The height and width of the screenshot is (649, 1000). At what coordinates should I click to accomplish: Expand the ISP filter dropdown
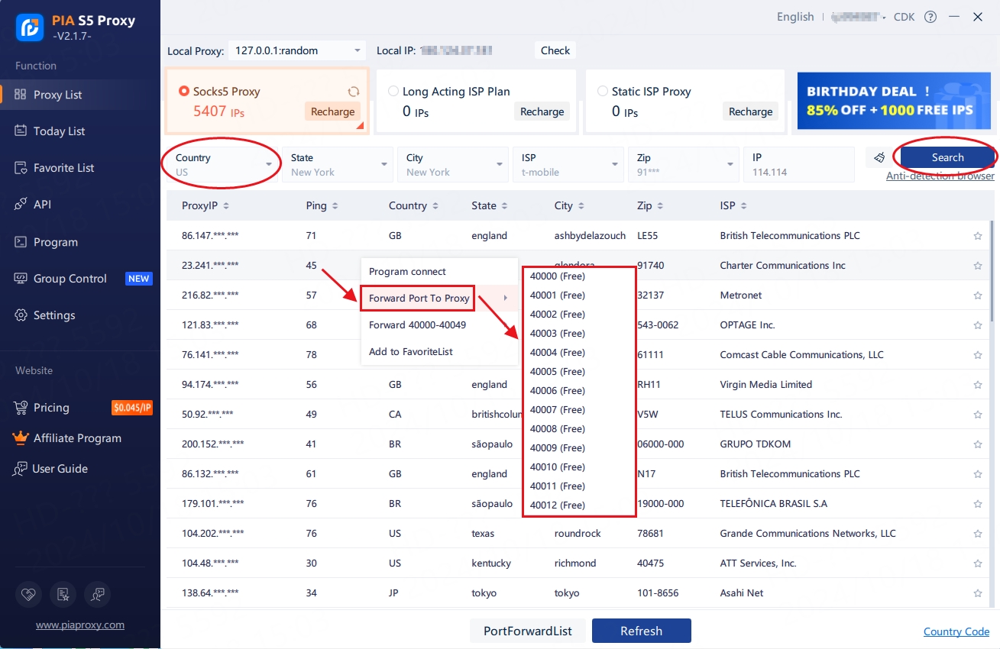(568, 164)
